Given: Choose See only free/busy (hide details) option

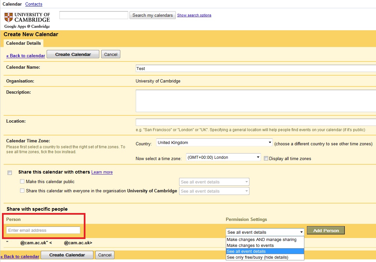Looking at the screenshot, I should pyautogui.click(x=265, y=257).
